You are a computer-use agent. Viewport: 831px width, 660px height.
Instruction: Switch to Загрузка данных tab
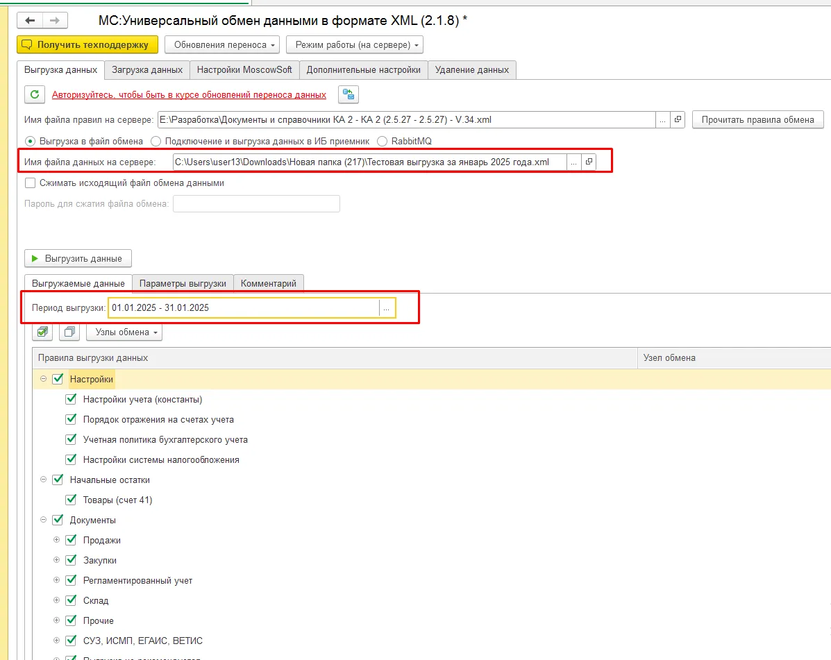coord(146,70)
